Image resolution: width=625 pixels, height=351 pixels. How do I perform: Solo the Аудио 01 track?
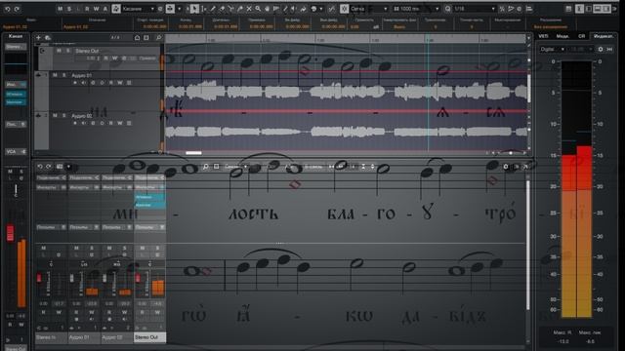(x=64, y=75)
